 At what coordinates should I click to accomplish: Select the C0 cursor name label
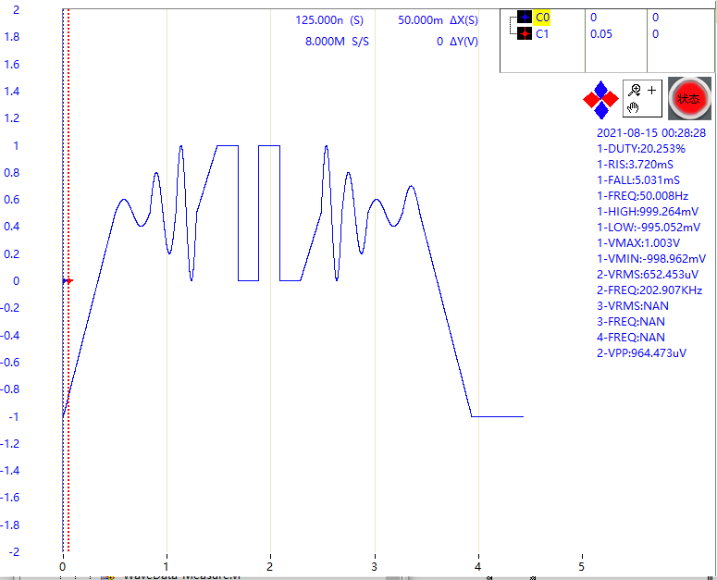[x=543, y=17]
